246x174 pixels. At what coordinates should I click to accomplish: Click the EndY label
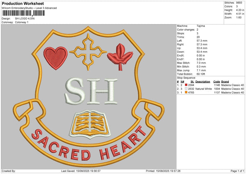point(180,59)
